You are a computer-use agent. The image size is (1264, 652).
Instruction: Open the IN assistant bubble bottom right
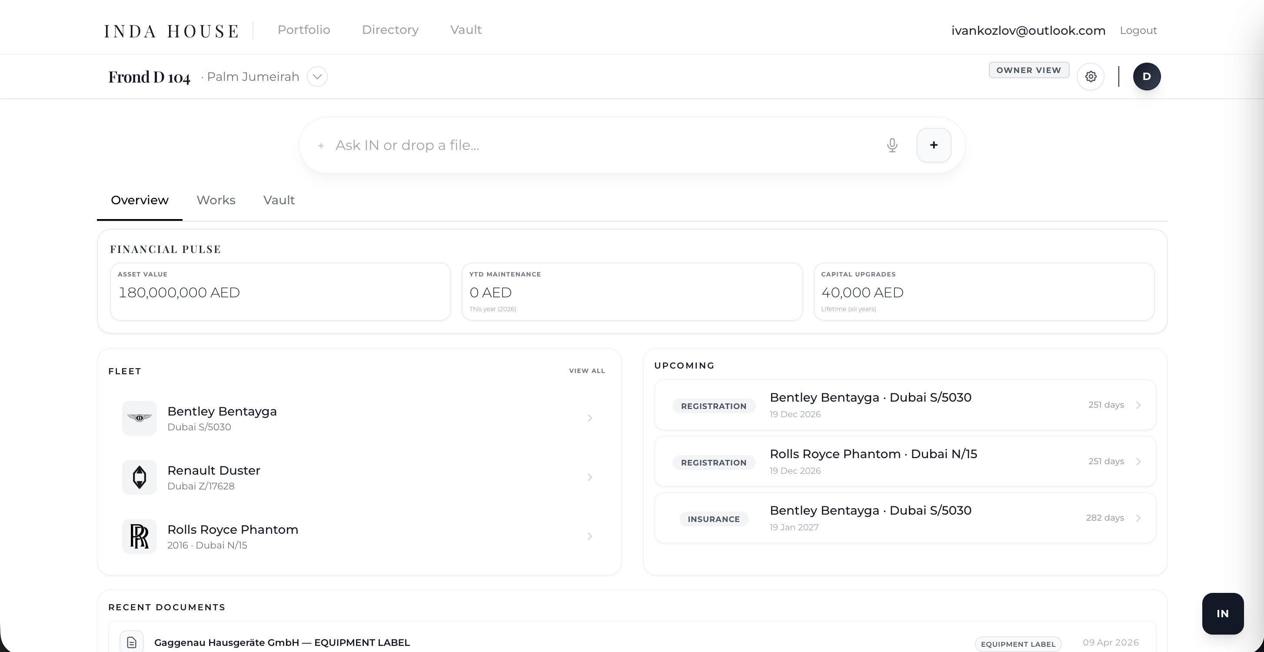click(x=1222, y=613)
